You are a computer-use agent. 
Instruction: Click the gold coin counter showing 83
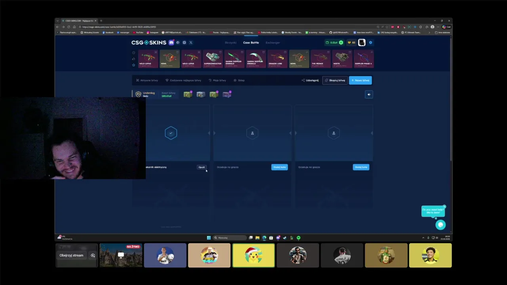click(351, 42)
